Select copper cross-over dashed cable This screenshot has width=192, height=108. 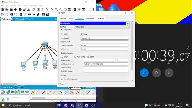pos(49,92)
